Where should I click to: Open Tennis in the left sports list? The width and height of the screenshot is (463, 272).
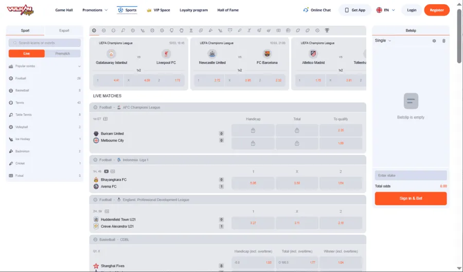tap(45, 103)
